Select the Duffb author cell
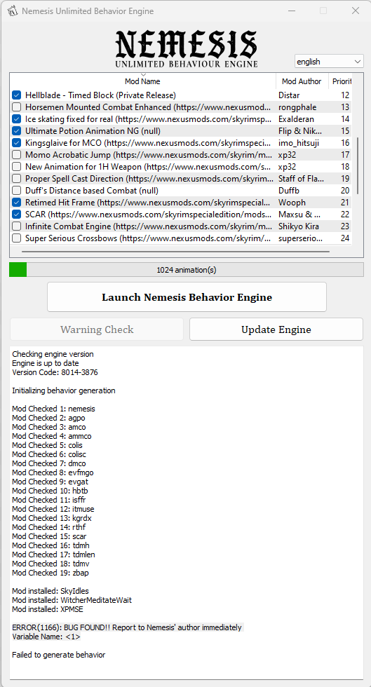 [288, 191]
